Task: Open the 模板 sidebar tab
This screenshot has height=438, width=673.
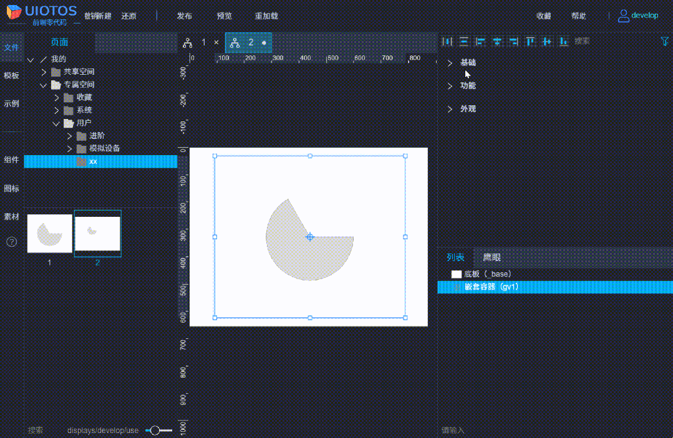Action: (x=12, y=75)
